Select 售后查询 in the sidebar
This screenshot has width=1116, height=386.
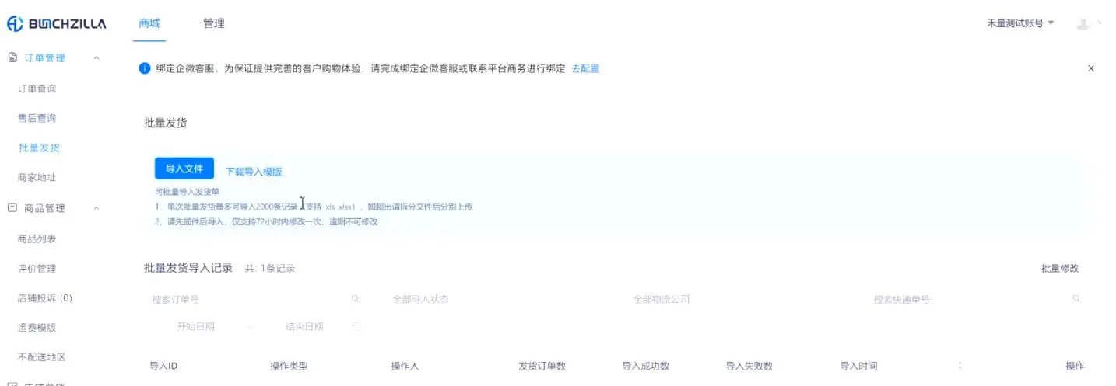point(37,118)
